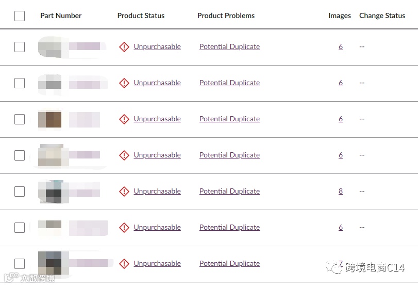Click the warning icon in the first row
Viewport: 418px width, 286px height.
(x=124, y=47)
